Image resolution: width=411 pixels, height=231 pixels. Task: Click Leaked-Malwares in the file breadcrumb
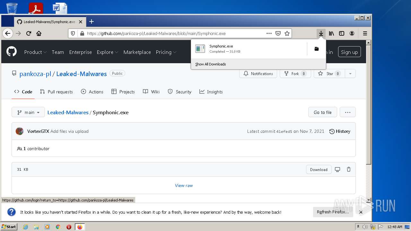(68, 113)
